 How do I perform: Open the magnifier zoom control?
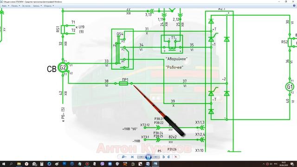pyautogui.click(x=124, y=157)
